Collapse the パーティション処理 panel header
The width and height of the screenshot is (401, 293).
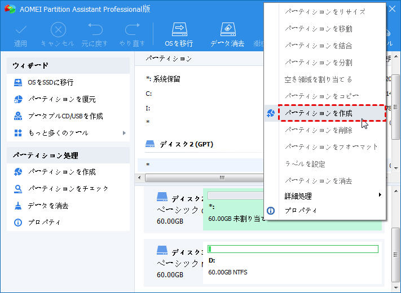68,156
